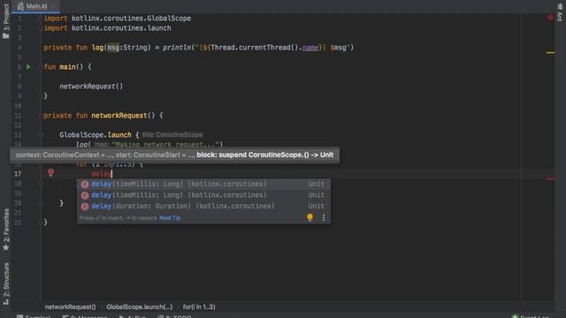Click the yellow warning stripe in scrollbar

pos(550,53)
